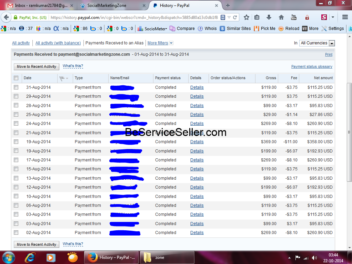Screen dimensions: 352x264
Task: Open the Payment status glossary link
Action: pyautogui.click(x=312, y=66)
